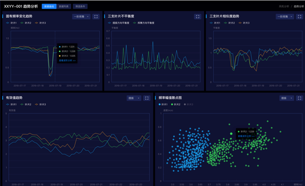Switch to the 数据列表 tab
Screen dimensions: 305x186
[x=64, y=6]
